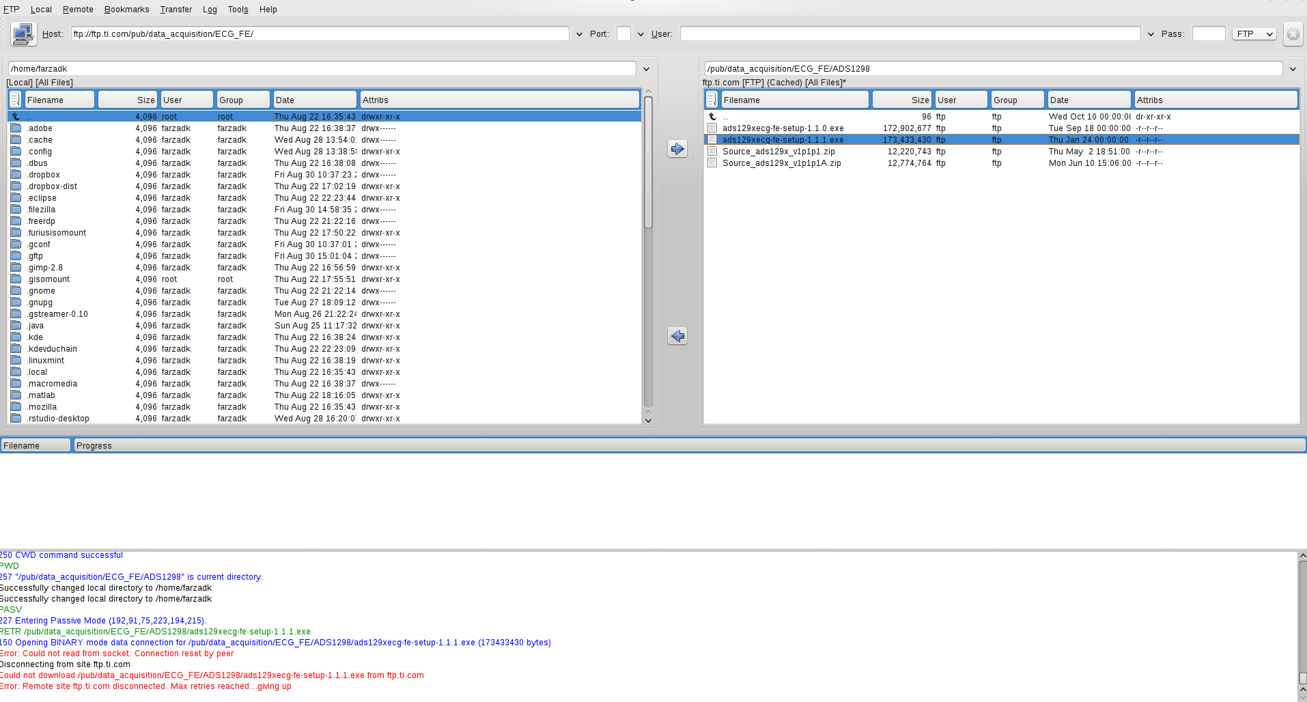Open the Local menu
This screenshot has height=702, width=1307.
point(41,10)
